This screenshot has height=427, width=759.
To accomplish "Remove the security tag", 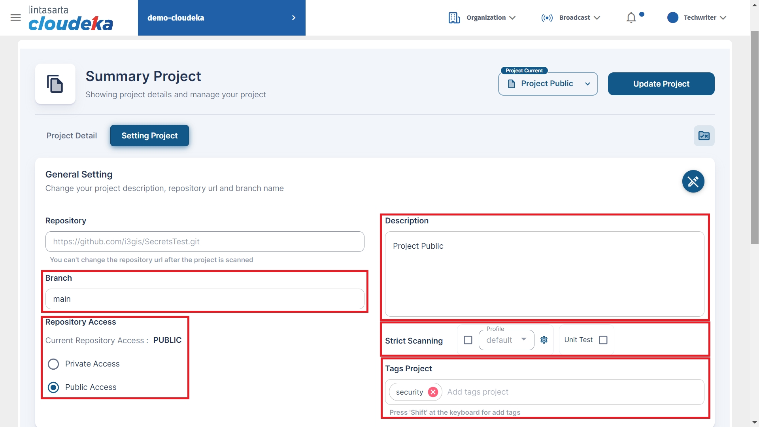I will click(433, 392).
